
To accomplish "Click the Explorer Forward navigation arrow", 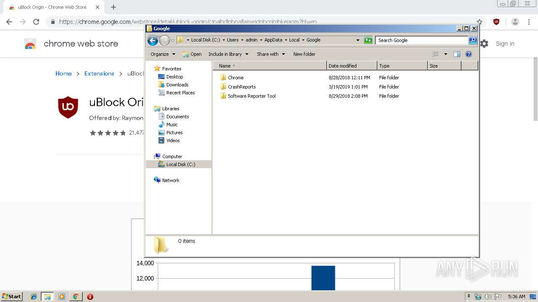I will 164,40.
